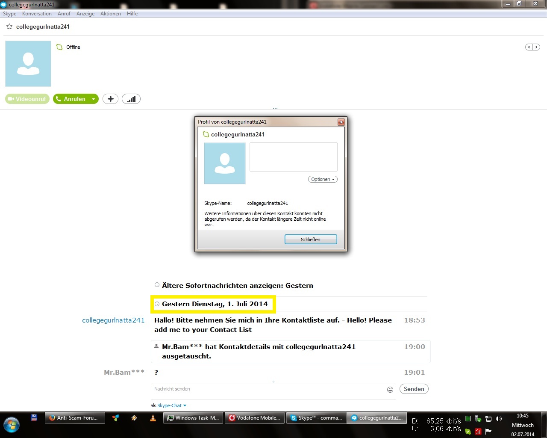This screenshot has height=438, width=547.
Task: Open Action Center flag tray icon
Action: [x=488, y=431]
